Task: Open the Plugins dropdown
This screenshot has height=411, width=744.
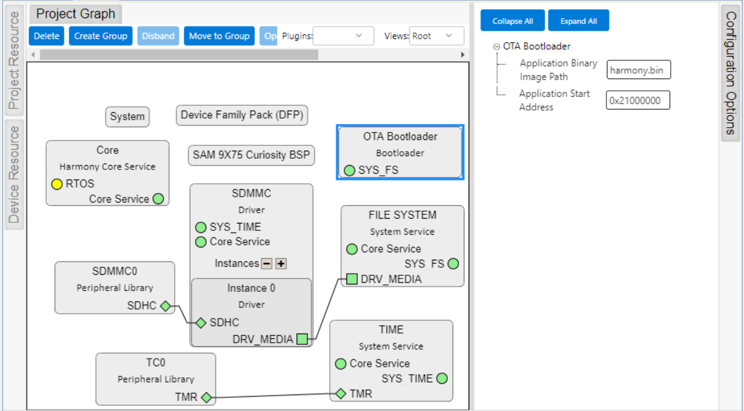Action: point(343,36)
